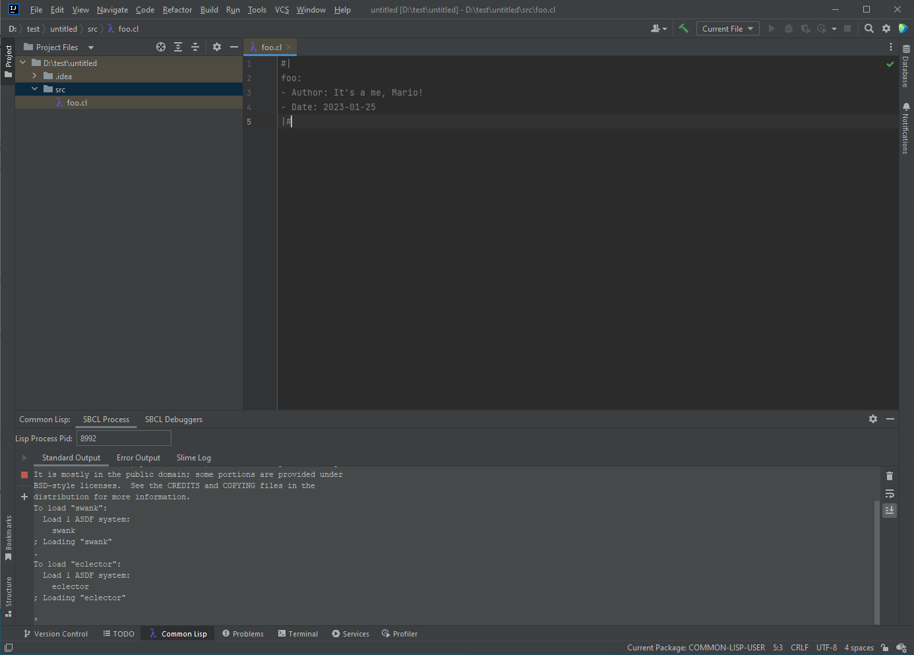This screenshot has width=914, height=655.
Task: Click 4 spaces indent setting
Action: click(859, 648)
